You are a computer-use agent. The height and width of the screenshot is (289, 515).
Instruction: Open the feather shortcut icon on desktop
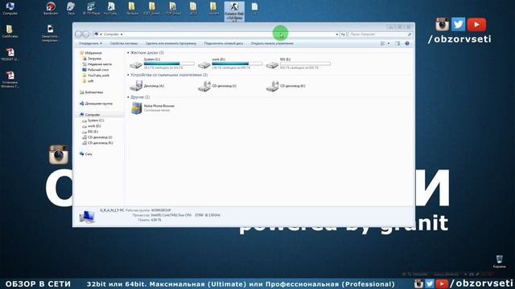pos(71,9)
